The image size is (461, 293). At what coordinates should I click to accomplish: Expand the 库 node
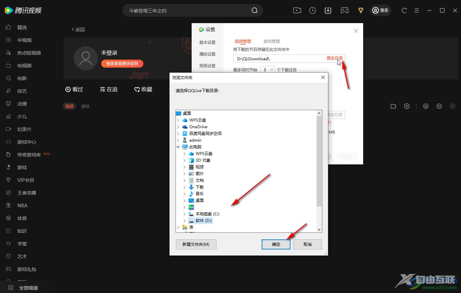click(178, 227)
